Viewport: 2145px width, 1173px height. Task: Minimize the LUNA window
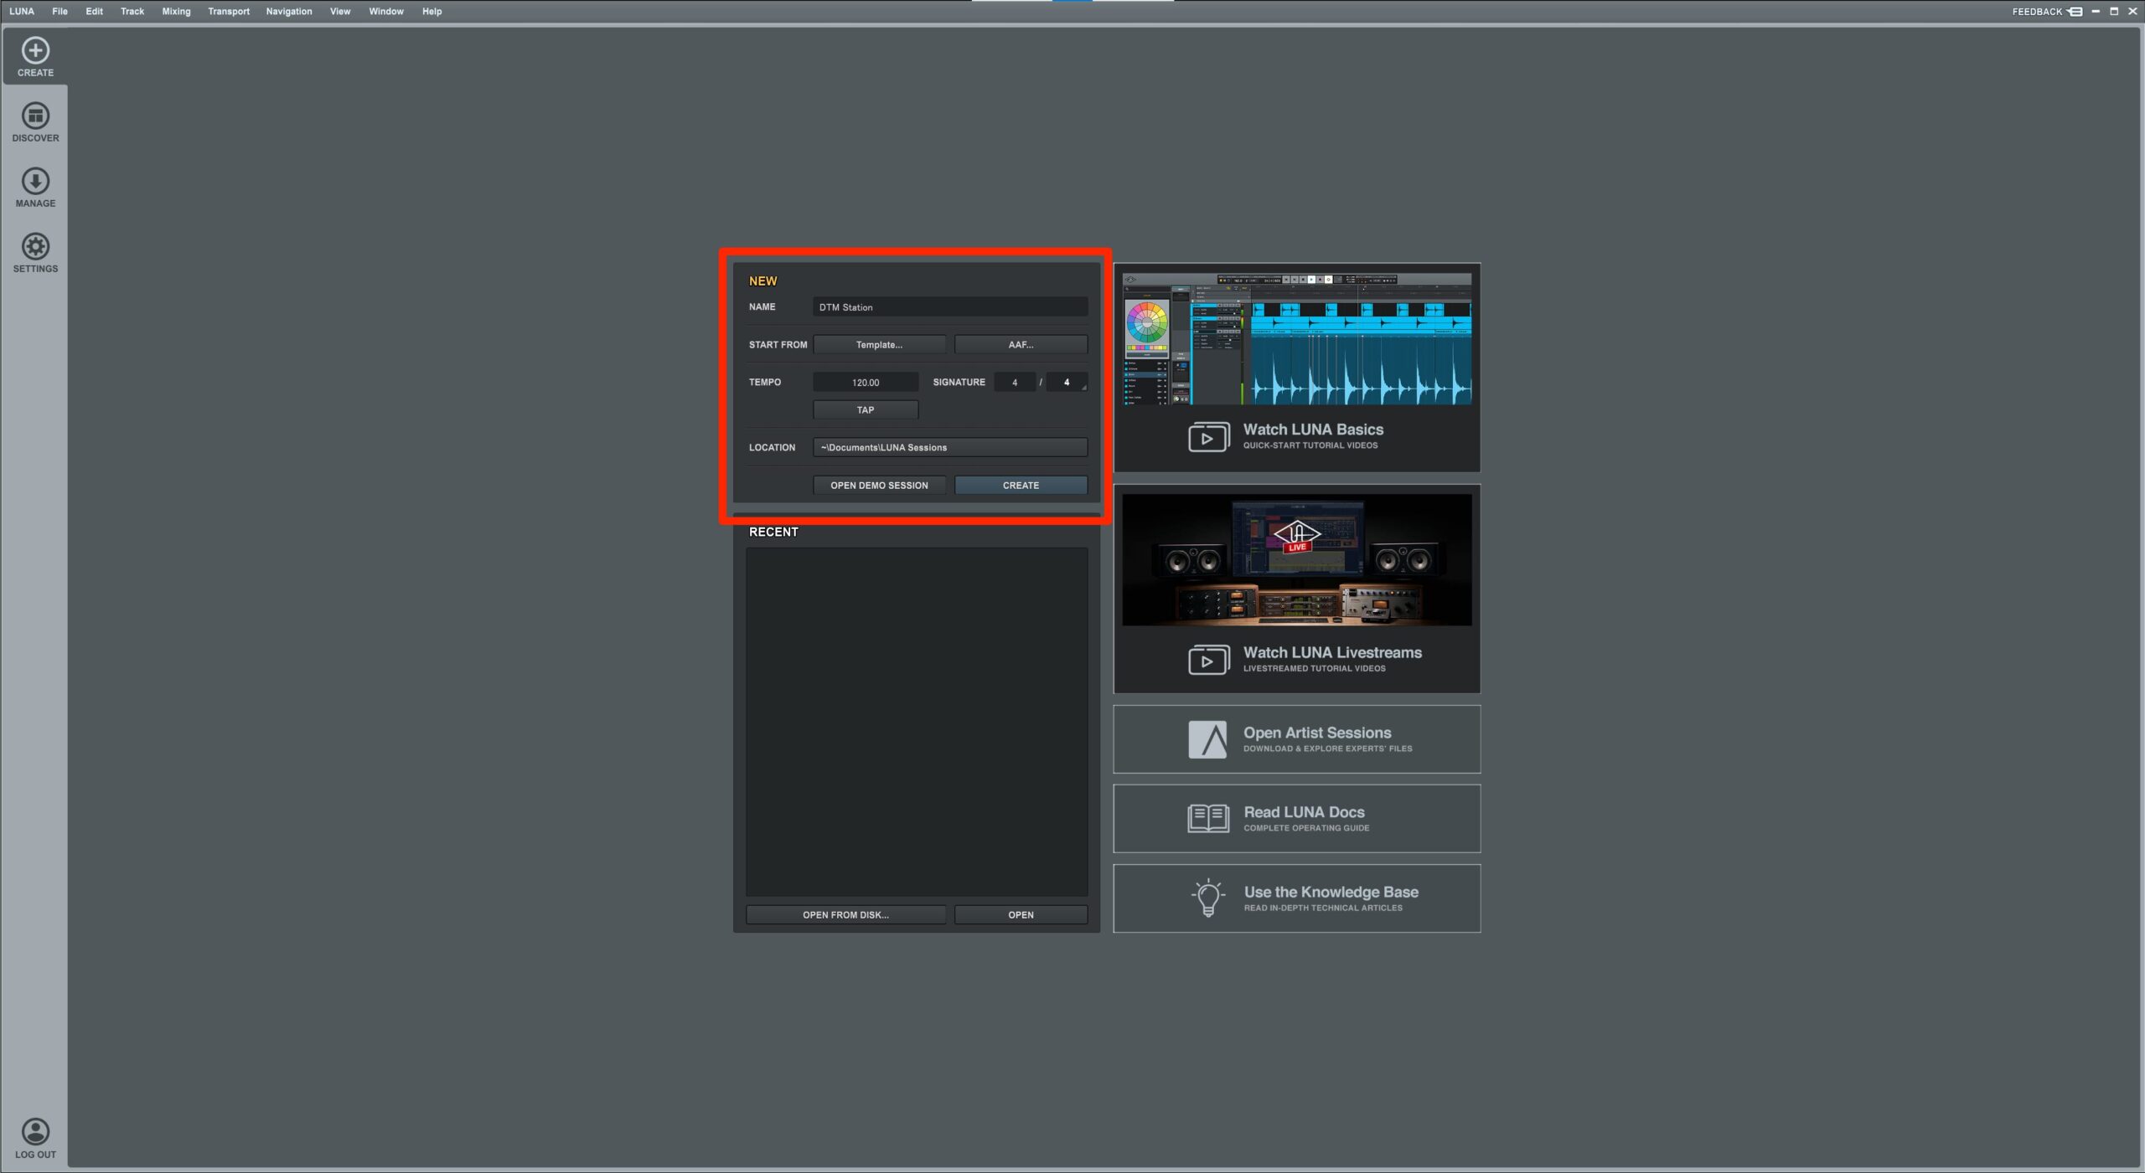click(x=2095, y=12)
